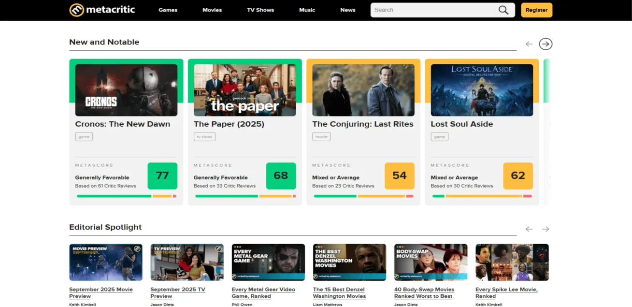Image resolution: width=632 pixels, height=307 pixels.
Task: Click the Register button
Action: pos(536,10)
